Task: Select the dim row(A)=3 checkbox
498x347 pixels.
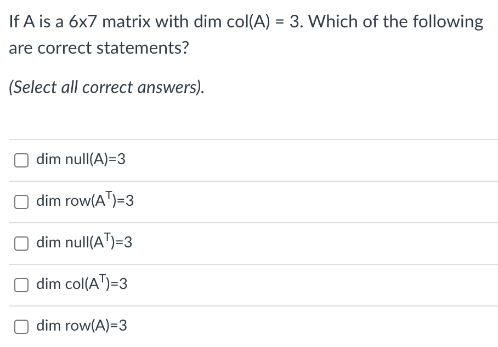Action: click(21, 326)
